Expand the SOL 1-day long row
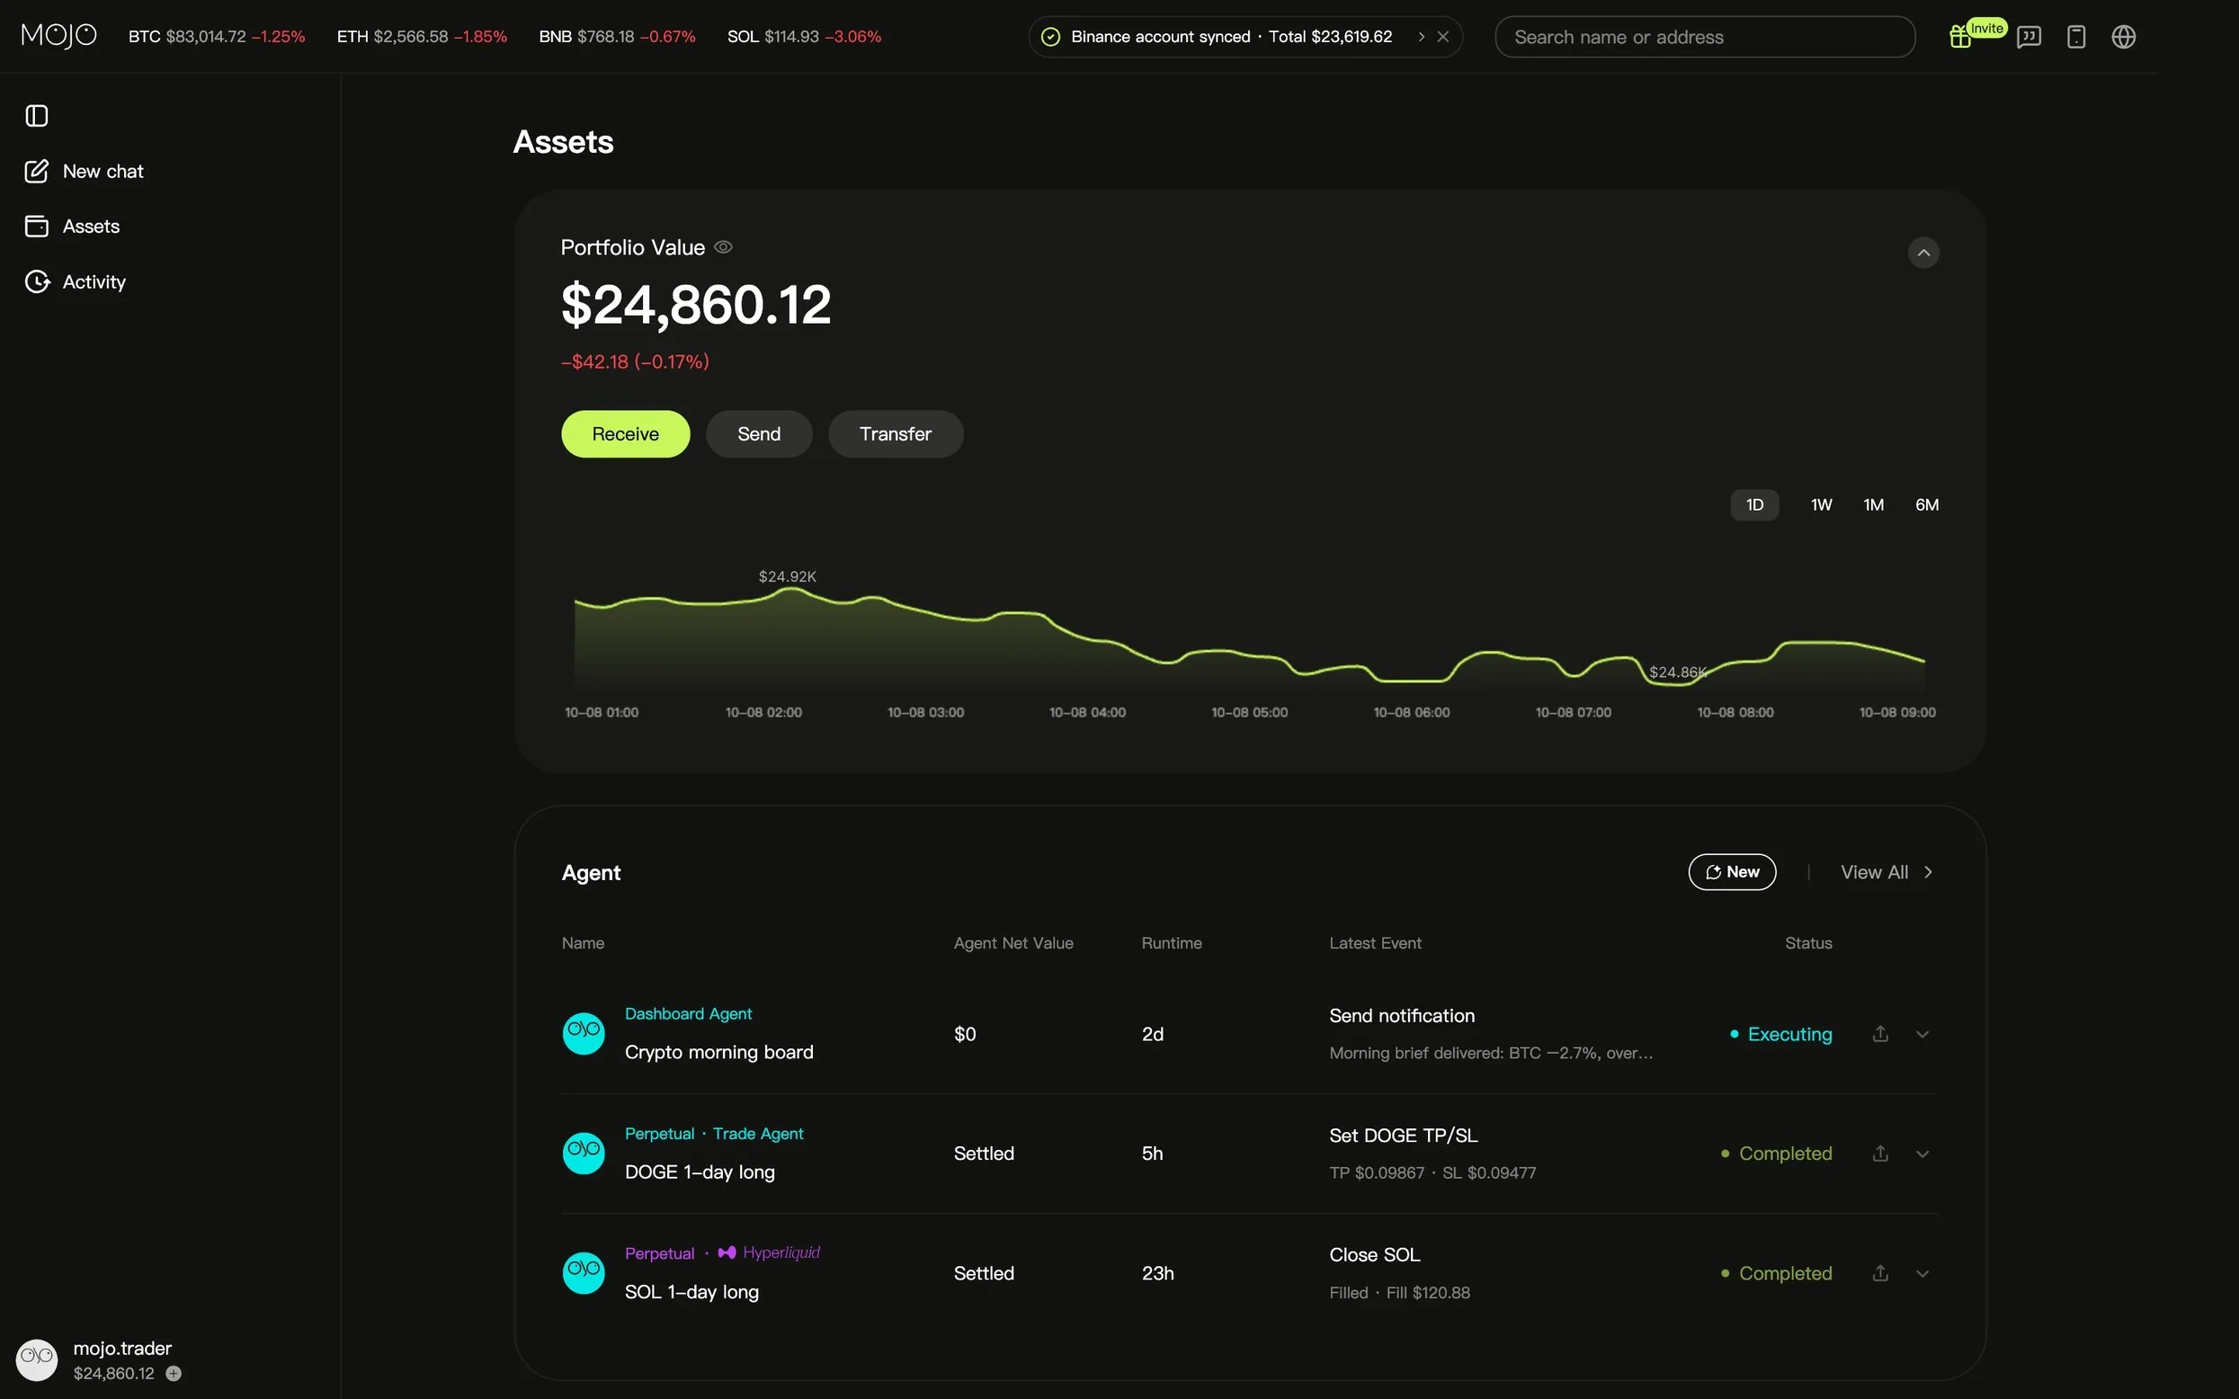2239x1399 pixels. click(1922, 1273)
